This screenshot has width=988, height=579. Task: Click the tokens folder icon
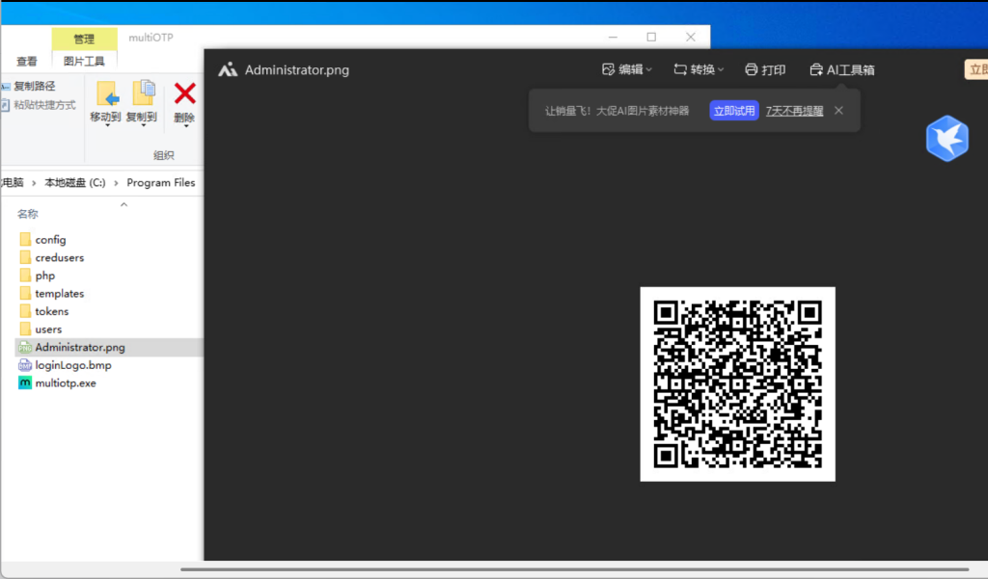pos(25,311)
